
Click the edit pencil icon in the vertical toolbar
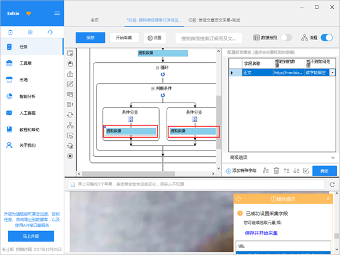tap(70, 84)
